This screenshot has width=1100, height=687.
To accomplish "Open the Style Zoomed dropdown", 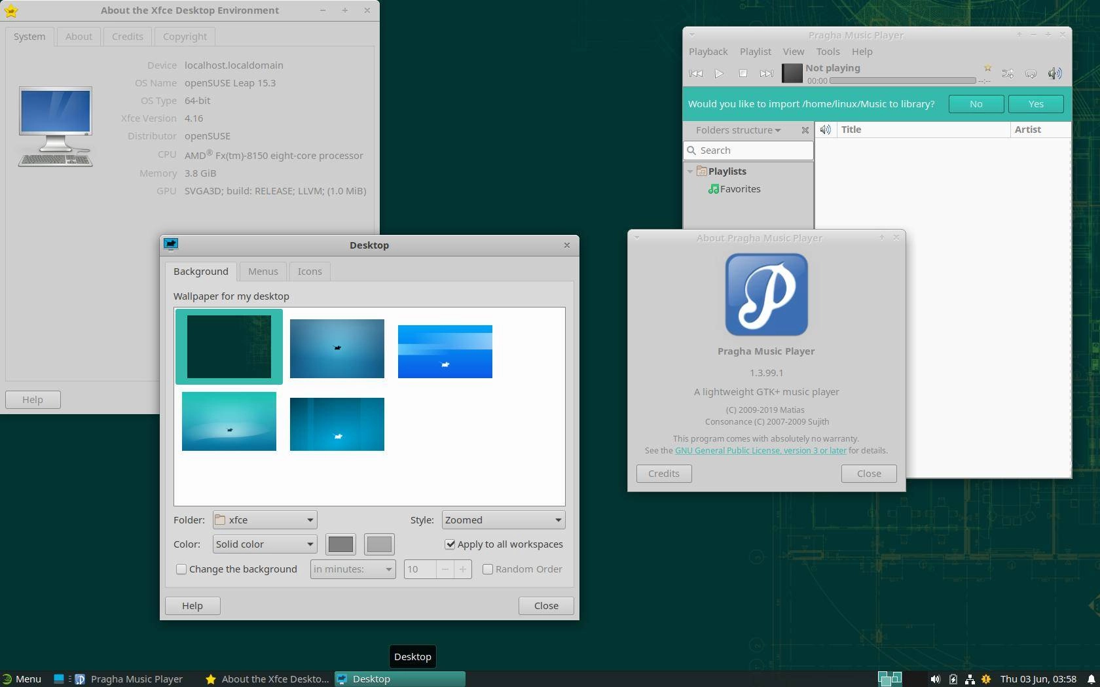I will 504,520.
